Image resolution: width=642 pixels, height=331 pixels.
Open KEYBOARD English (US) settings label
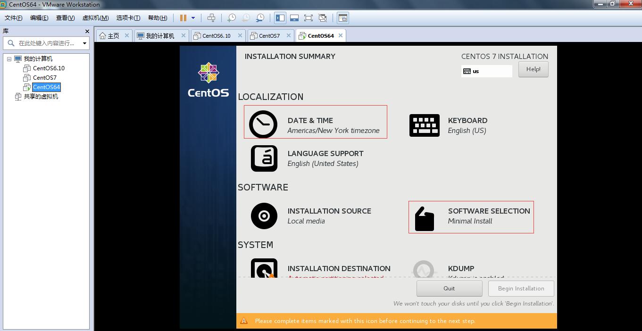[467, 125]
